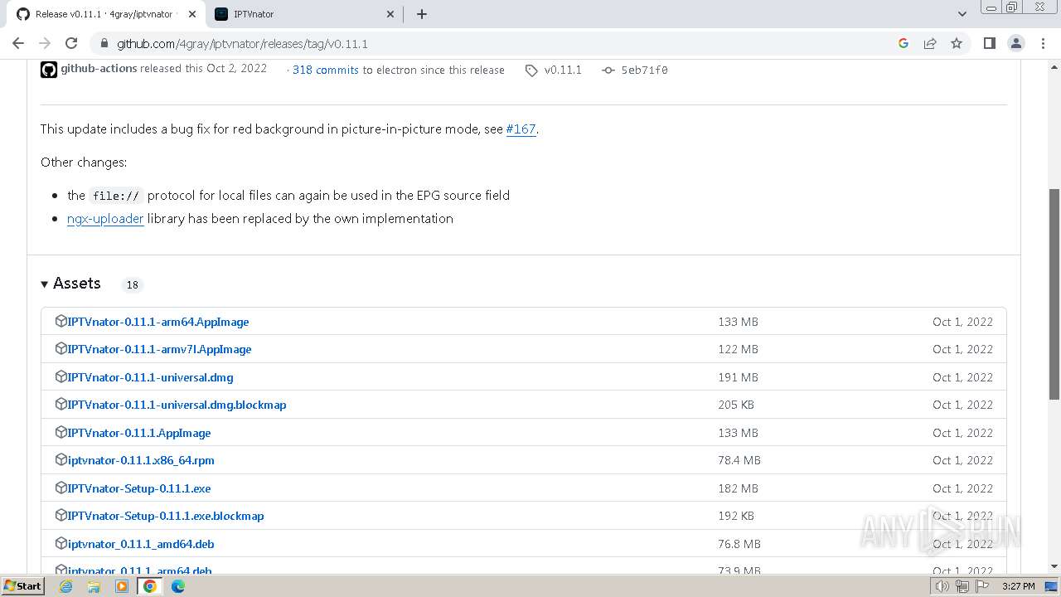Toggle the browser side panel
The width and height of the screenshot is (1061, 597).
[x=989, y=43]
